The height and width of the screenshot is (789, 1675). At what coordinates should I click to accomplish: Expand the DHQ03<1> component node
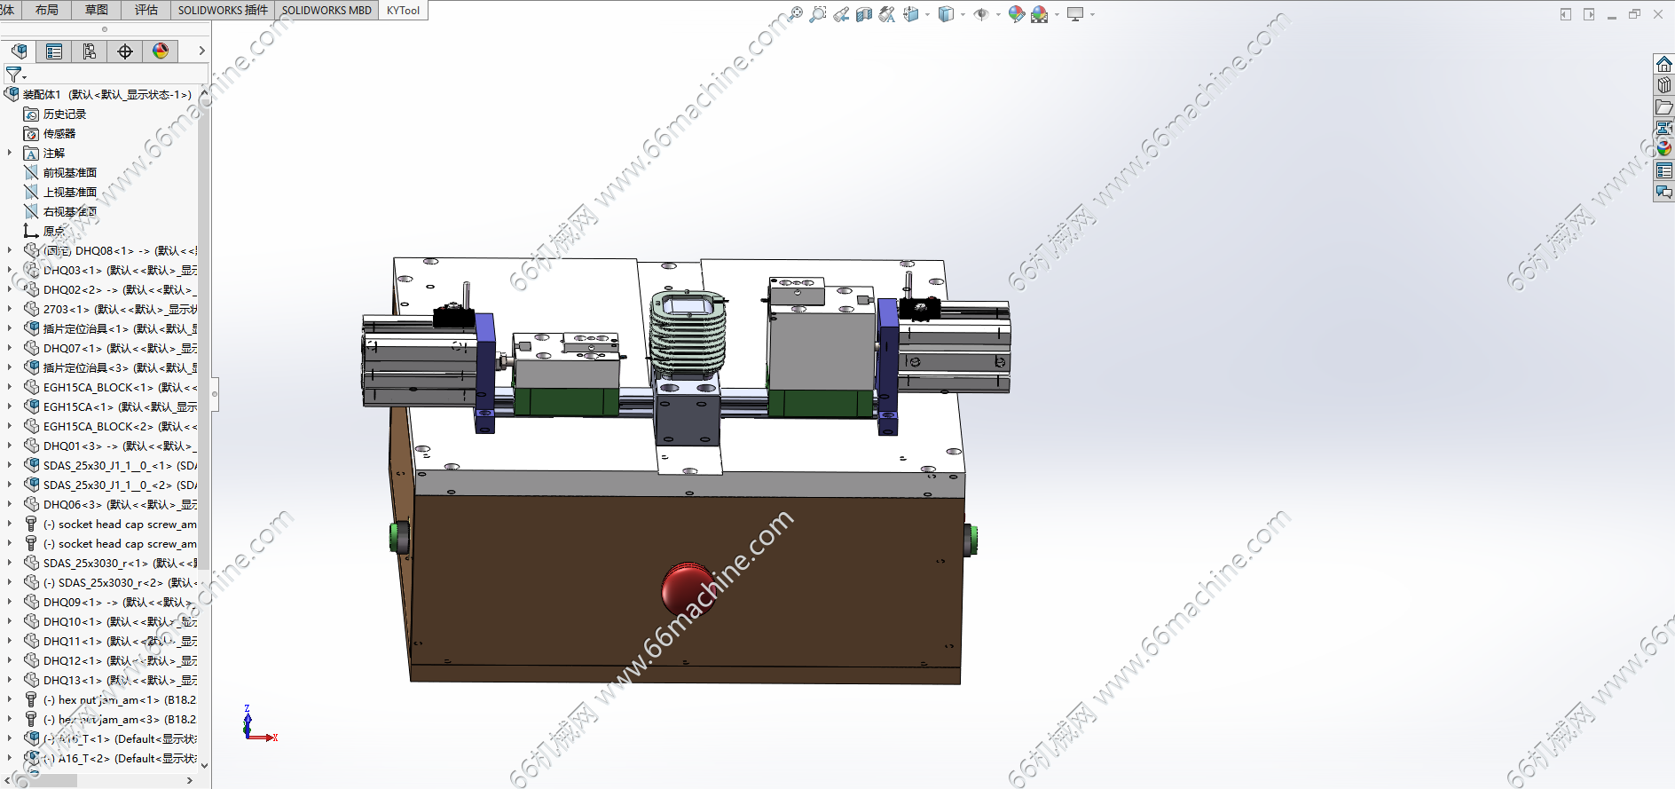[x=10, y=271]
